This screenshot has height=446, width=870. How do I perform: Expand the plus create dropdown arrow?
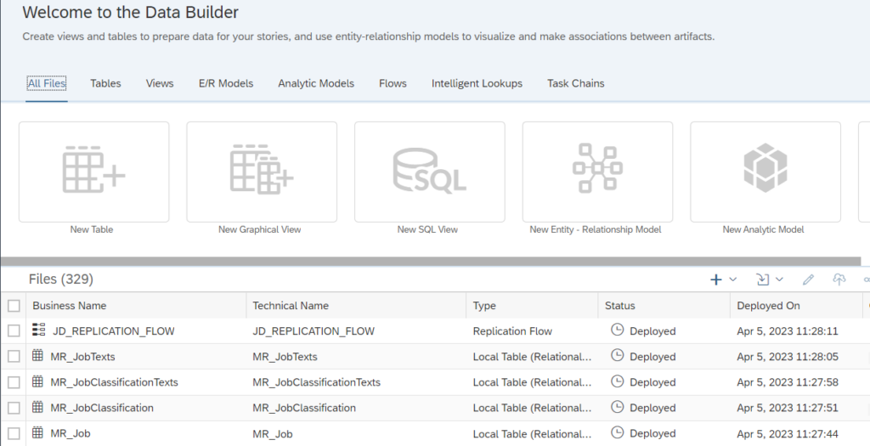[733, 279]
